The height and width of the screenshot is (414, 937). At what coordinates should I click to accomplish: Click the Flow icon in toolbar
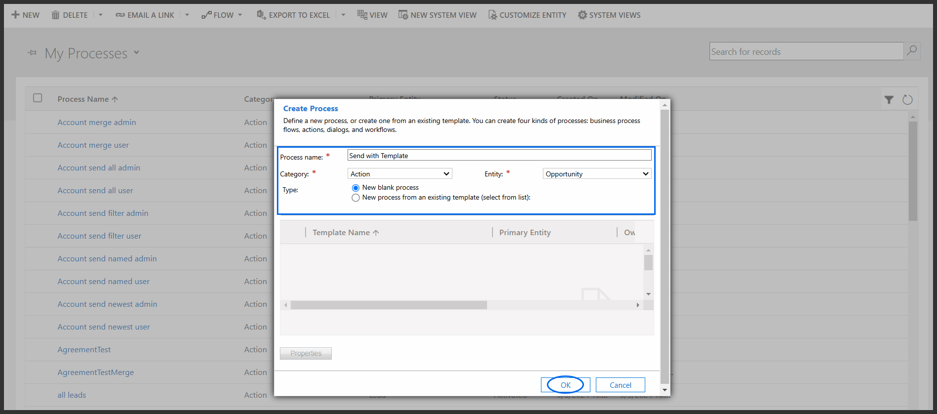point(206,15)
